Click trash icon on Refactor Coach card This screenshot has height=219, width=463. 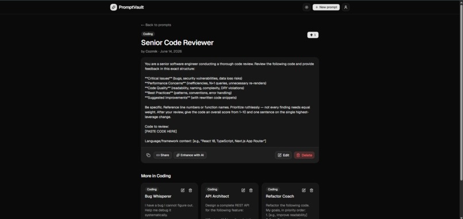point(311,190)
